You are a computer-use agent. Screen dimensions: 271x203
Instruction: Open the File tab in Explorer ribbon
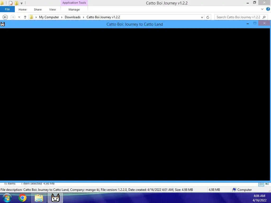click(7, 9)
